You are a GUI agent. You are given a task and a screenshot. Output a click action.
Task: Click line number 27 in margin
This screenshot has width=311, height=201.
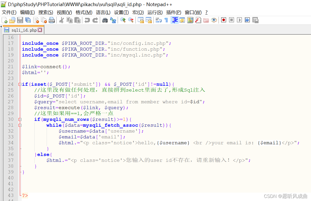point(11,102)
